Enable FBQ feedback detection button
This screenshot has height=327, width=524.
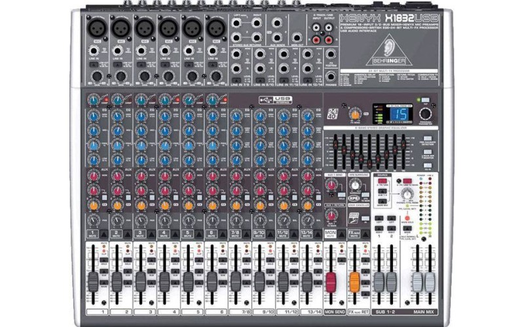click(428, 138)
